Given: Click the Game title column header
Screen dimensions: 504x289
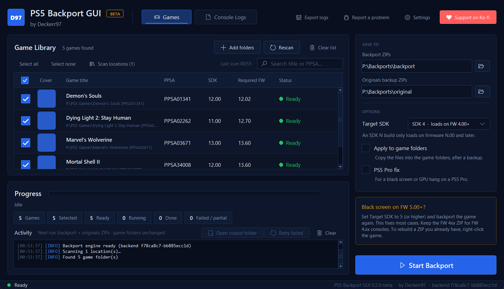Looking at the screenshot, I should [77, 80].
